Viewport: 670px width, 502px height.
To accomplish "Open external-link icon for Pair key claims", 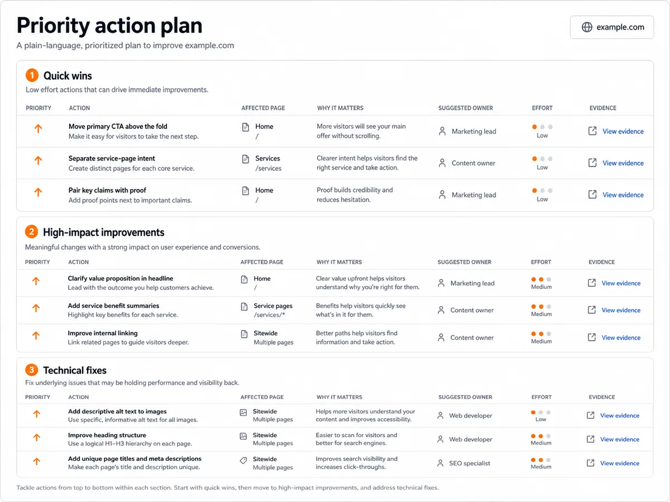I will pyautogui.click(x=592, y=195).
